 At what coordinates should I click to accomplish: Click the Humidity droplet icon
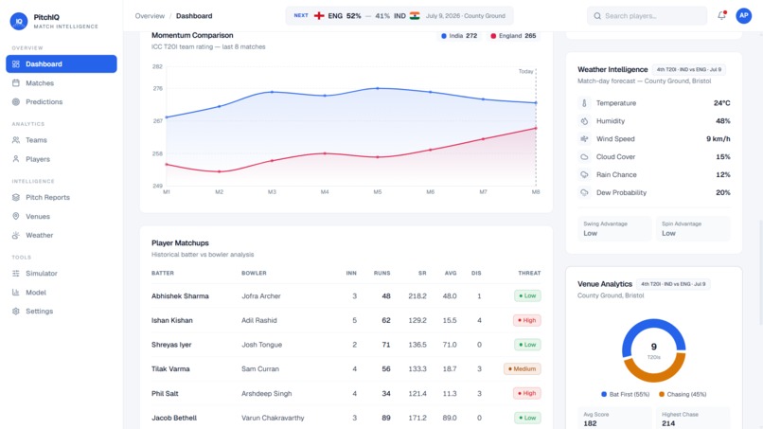584,121
